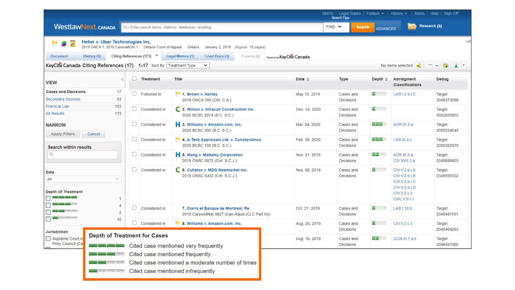Click depth bar of Brown v. Hanley row

(379, 94)
